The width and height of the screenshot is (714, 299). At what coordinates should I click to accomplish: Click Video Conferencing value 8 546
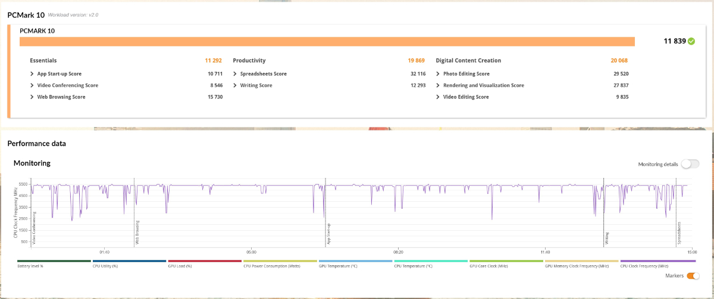tap(216, 85)
